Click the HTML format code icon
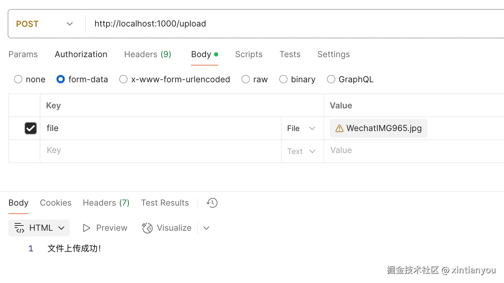The image size is (504, 283). click(x=20, y=228)
